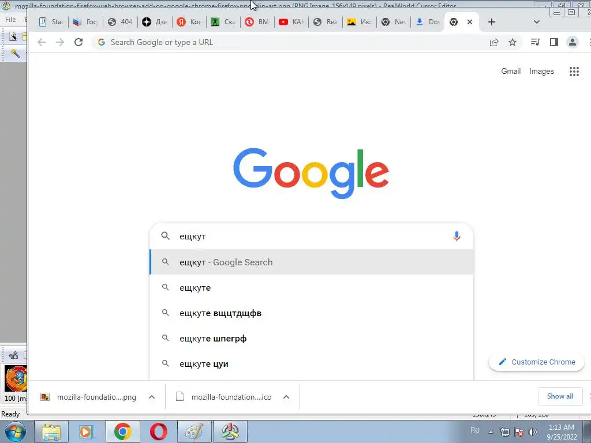Switch to the 'Ска' tab
Viewport: 591px width, 443px height.
point(223,22)
